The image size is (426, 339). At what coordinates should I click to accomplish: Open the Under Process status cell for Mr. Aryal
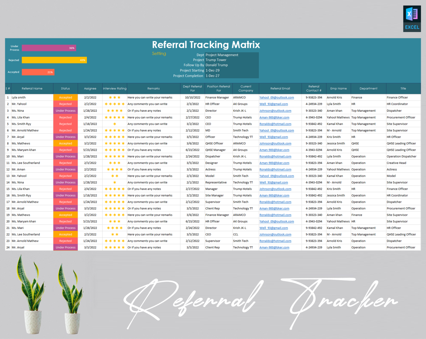pos(65,137)
